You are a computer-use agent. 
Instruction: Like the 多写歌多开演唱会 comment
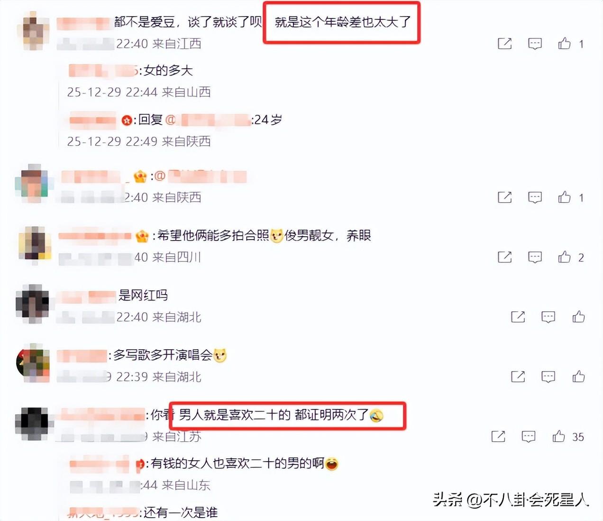coord(578,376)
